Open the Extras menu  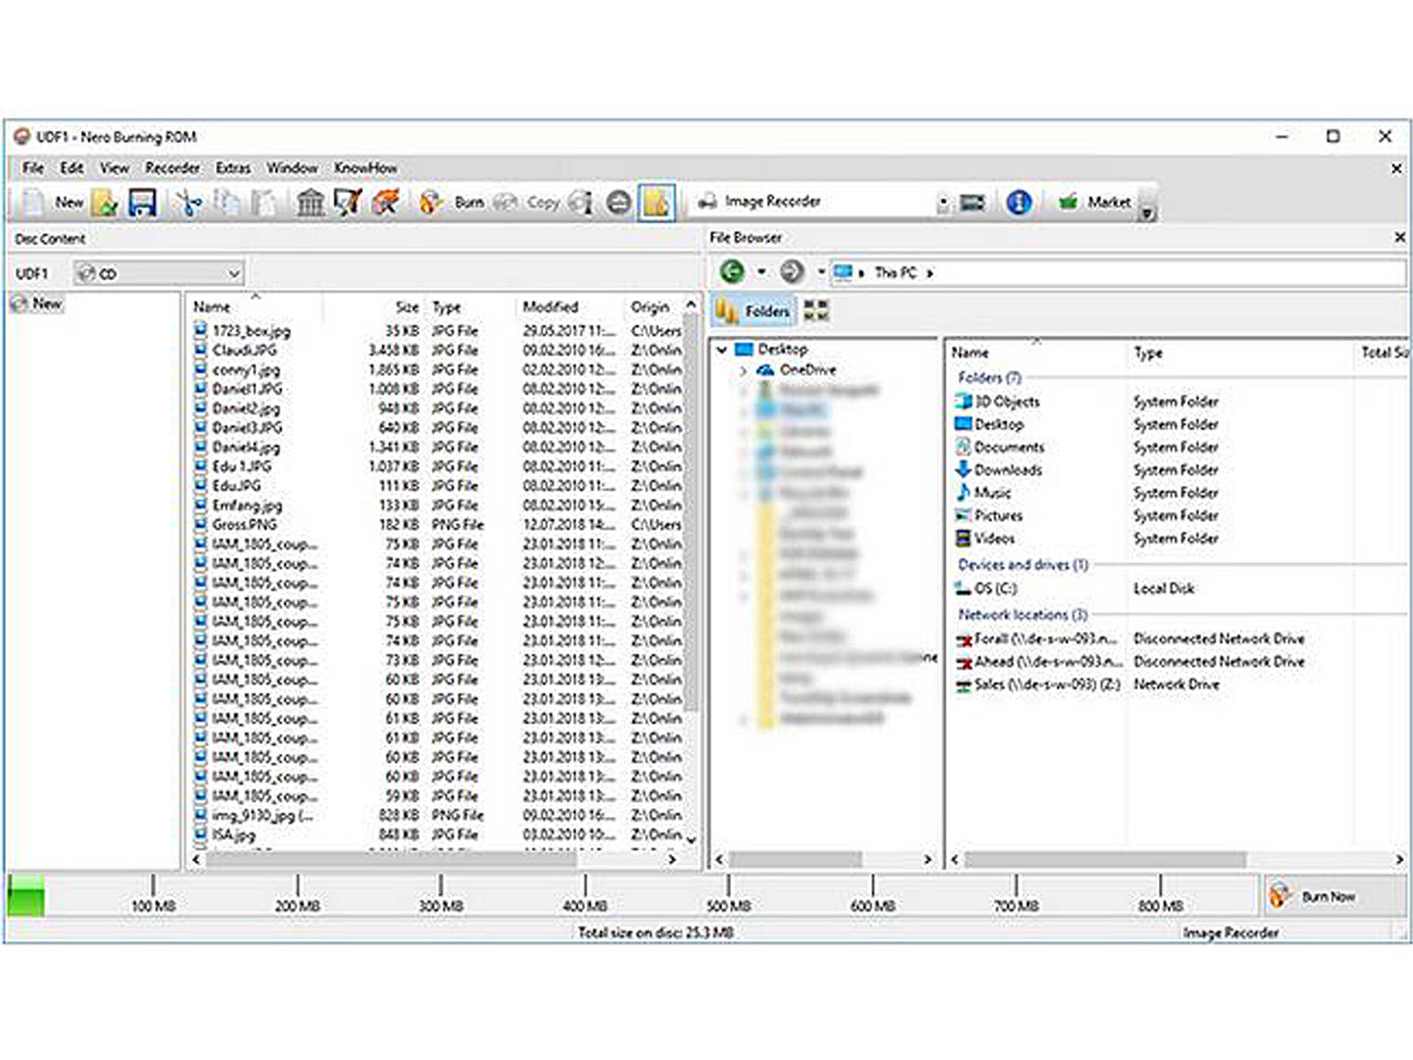coord(232,168)
